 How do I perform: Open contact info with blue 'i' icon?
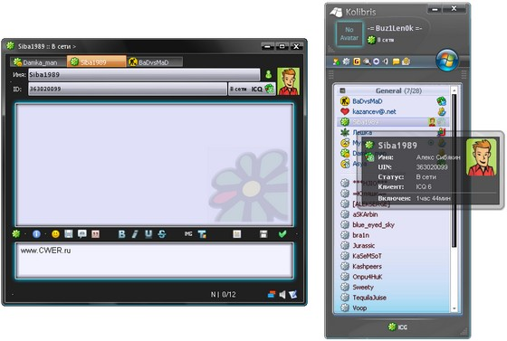(36, 233)
